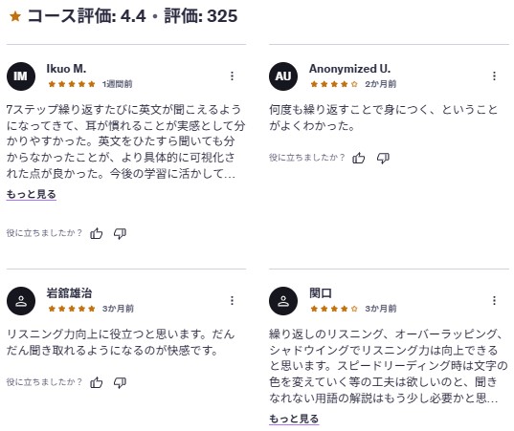The image size is (514, 431).
Task: Click thumbs-down on Ikuo M.'s review
Action: point(120,234)
